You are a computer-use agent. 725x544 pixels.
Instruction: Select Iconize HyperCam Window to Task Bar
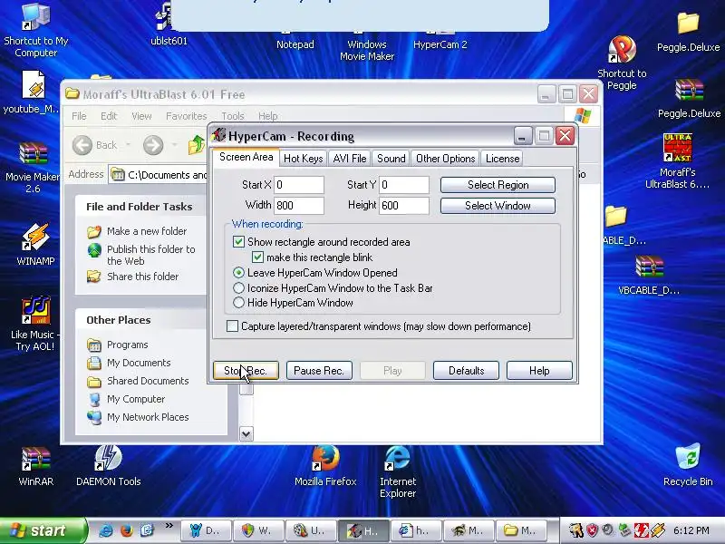pos(238,287)
